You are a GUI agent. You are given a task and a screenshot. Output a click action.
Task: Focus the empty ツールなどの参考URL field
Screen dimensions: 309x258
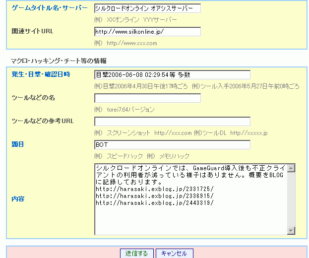coord(172,121)
